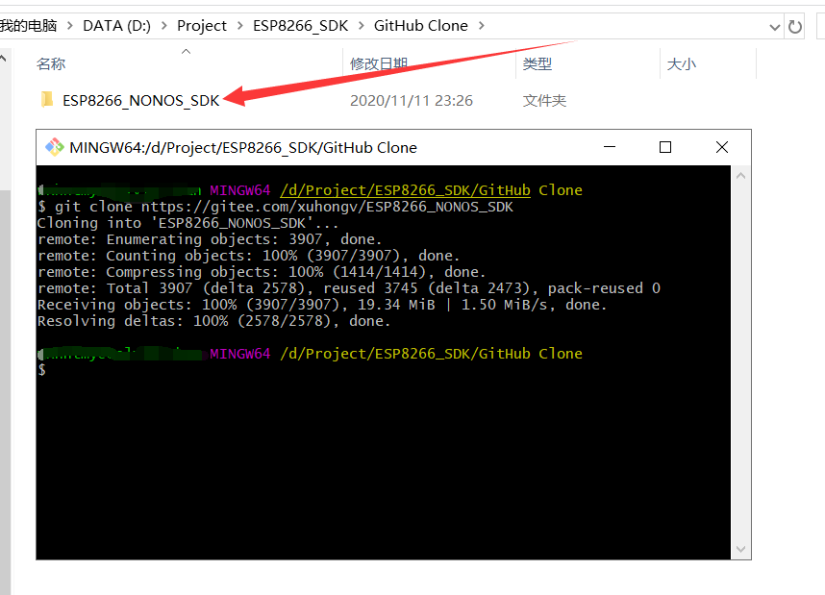Screen dimensions: 825x595
Task: Expand the address bar history dropdown
Action: tap(775, 25)
